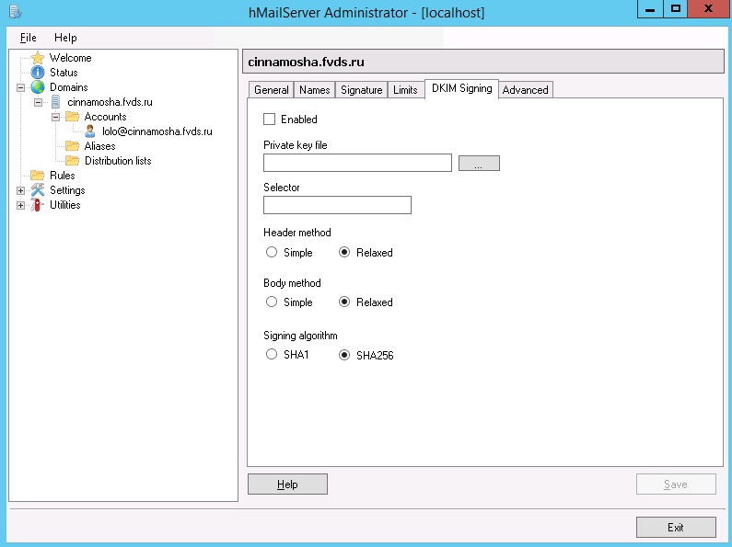Click the Distribution lists folder icon
732x547 pixels.
tap(73, 161)
